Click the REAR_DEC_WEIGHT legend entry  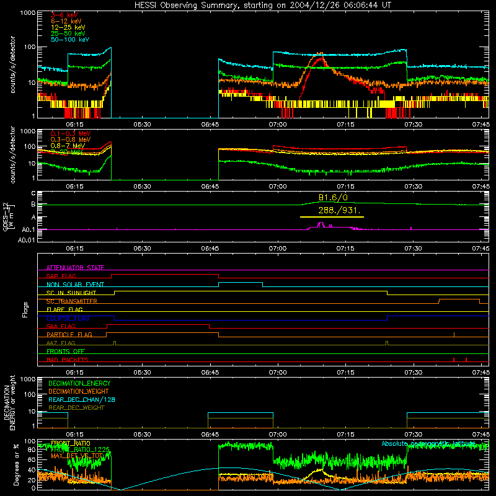click(76, 408)
